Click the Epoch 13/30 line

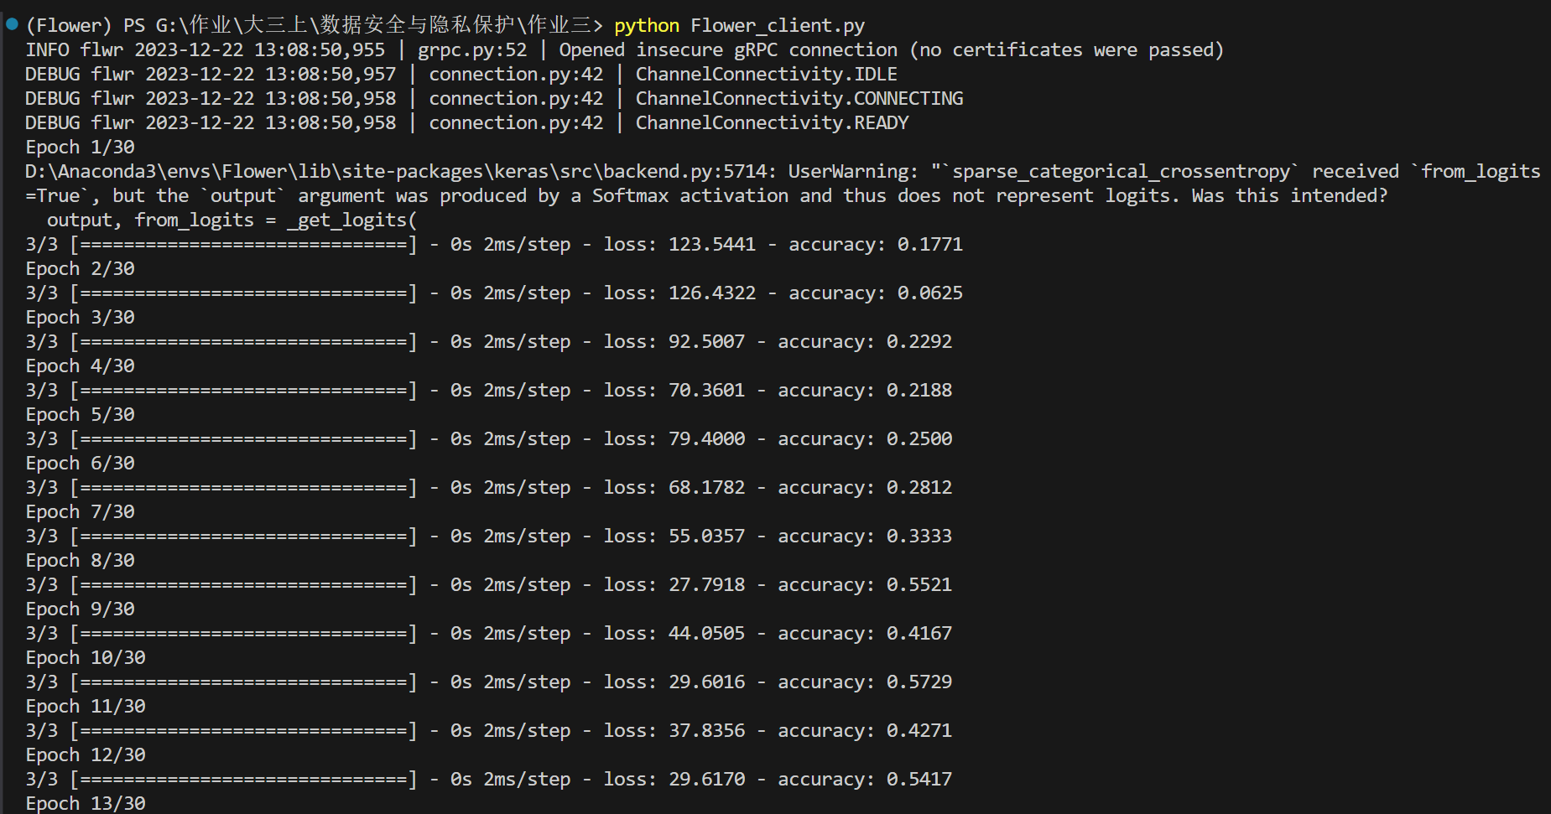coord(85,803)
